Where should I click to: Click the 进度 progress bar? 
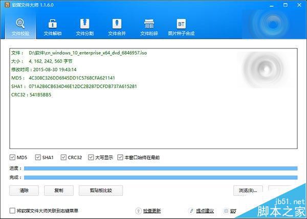click(160, 167)
